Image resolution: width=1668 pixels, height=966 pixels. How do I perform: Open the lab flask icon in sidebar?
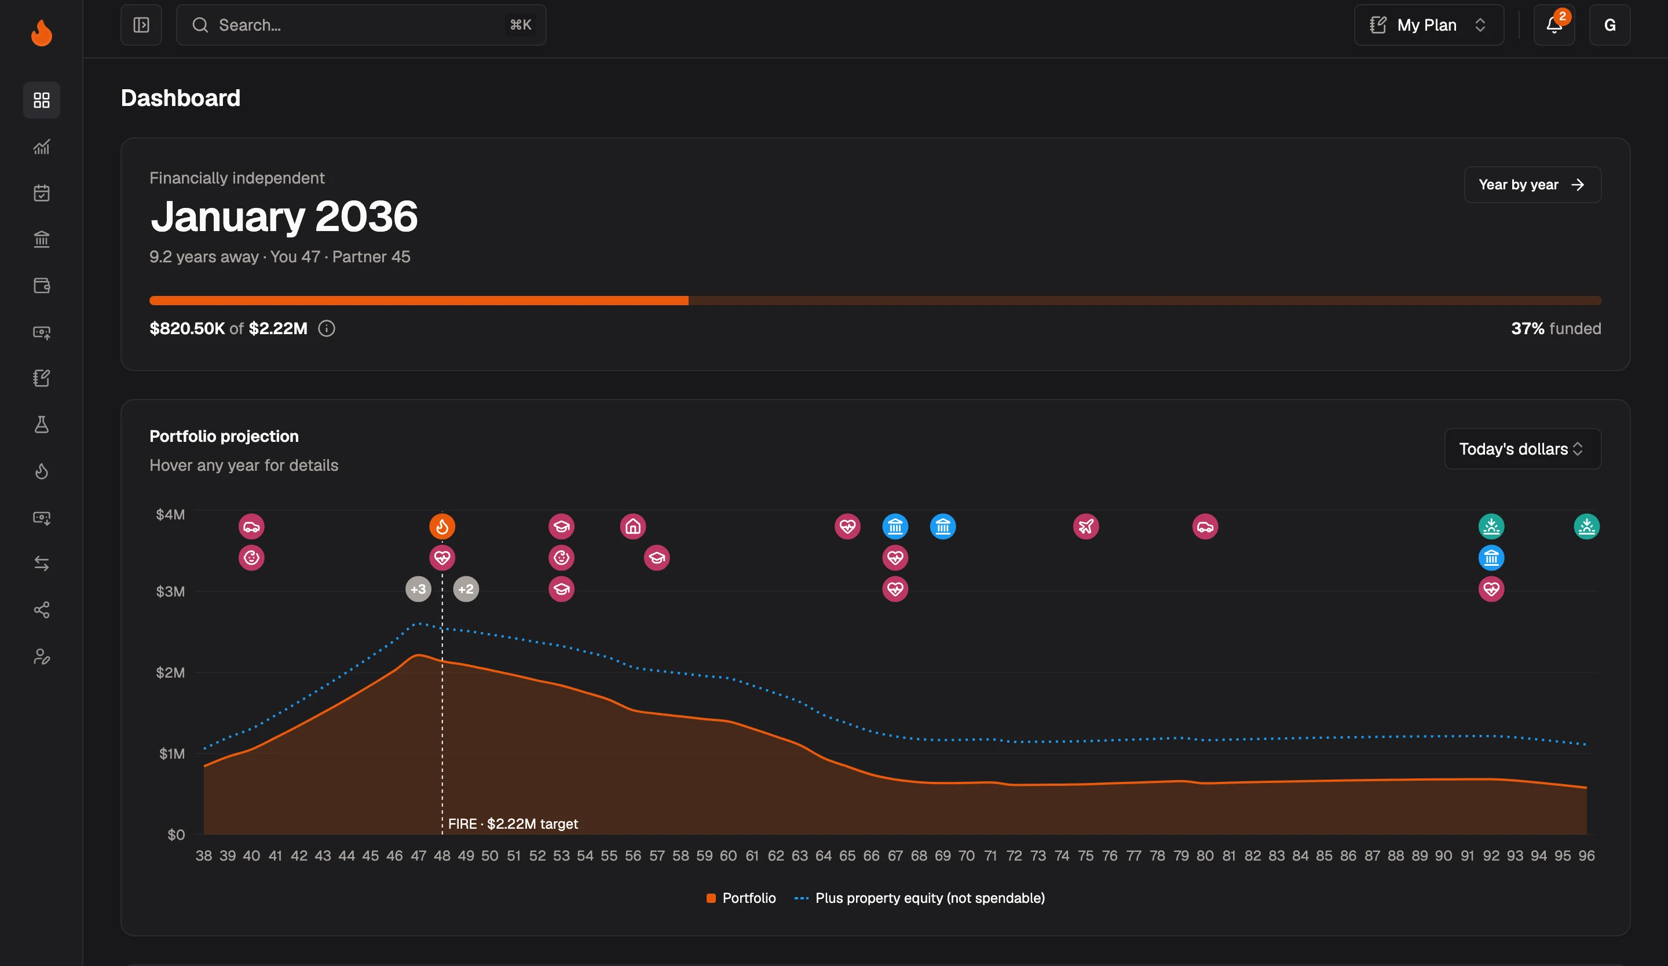click(41, 424)
